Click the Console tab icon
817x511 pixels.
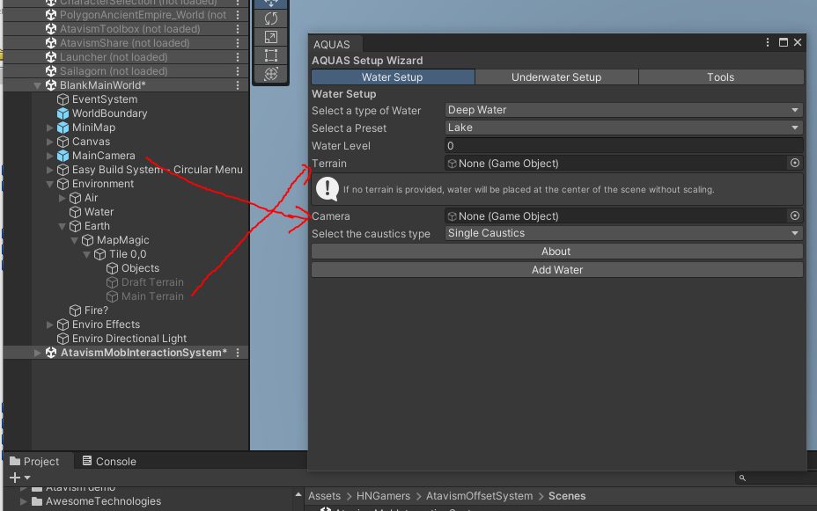[87, 461]
